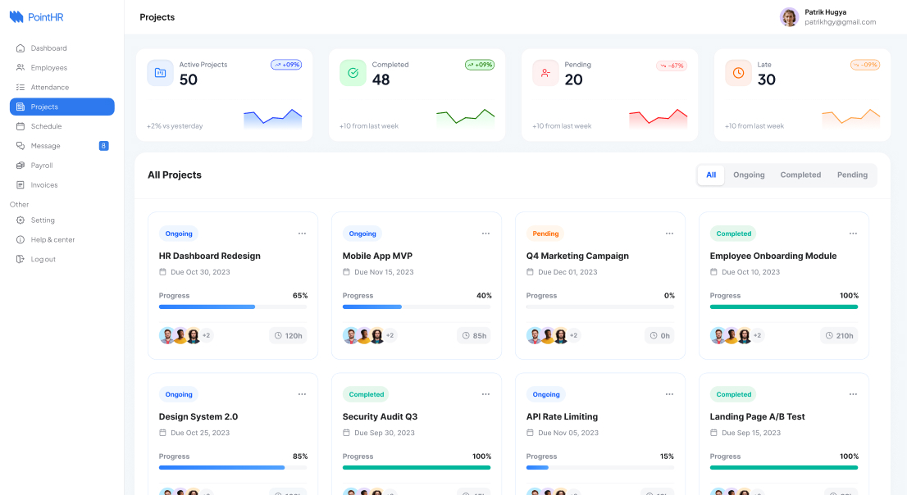Click the 120h hours badge on HR Dashboard Redesign
907x495 pixels.
(x=288, y=335)
